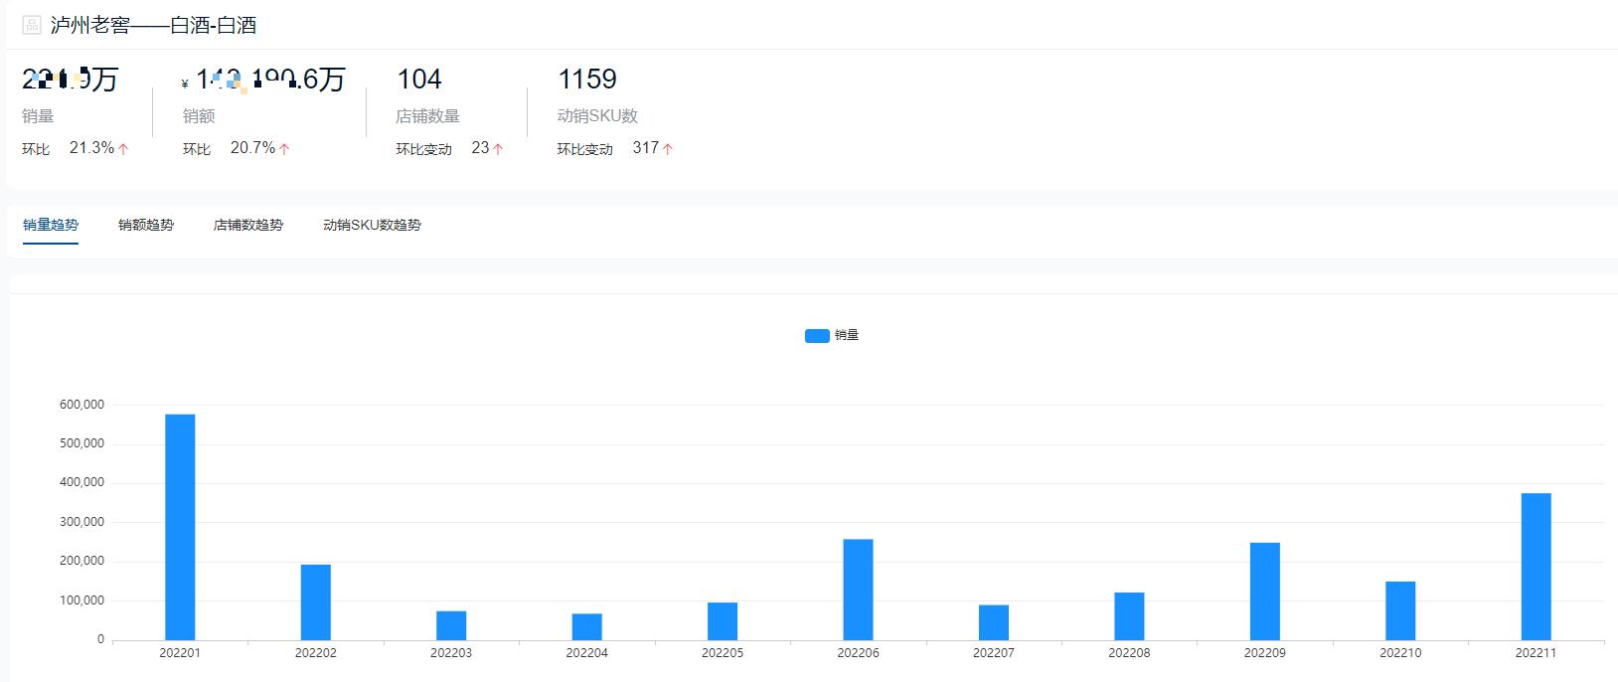Click the 600,000 axis label
Image resolution: width=1618 pixels, height=682 pixels.
click(81, 405)
